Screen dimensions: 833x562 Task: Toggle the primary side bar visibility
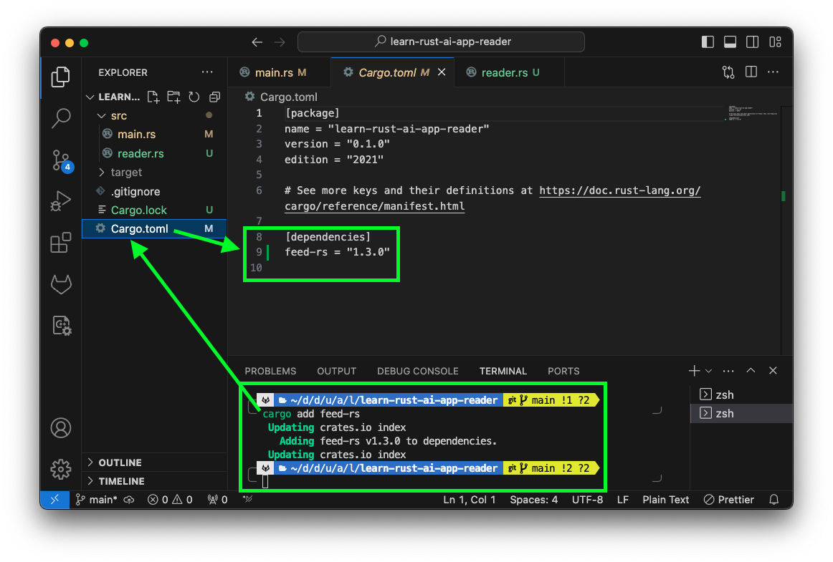coord(708,42)
